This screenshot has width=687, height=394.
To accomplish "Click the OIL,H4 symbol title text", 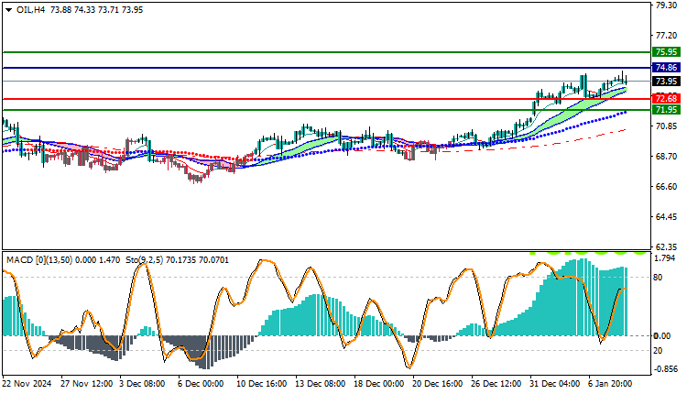I will coord(30,10).
